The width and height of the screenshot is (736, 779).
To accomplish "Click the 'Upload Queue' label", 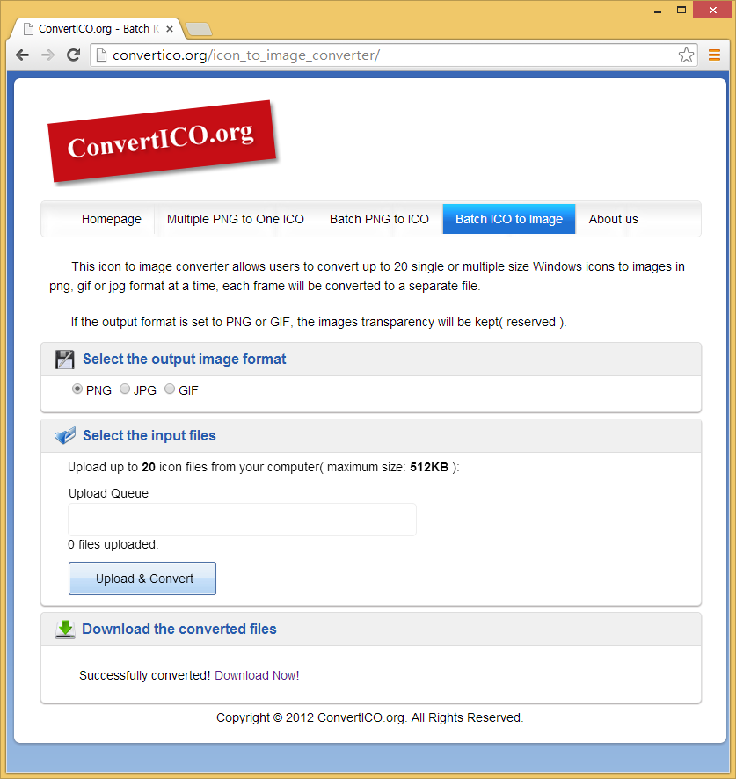I will (108, 493).
